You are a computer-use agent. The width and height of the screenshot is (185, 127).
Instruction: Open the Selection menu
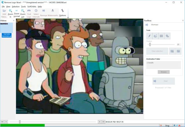point(16,6)
